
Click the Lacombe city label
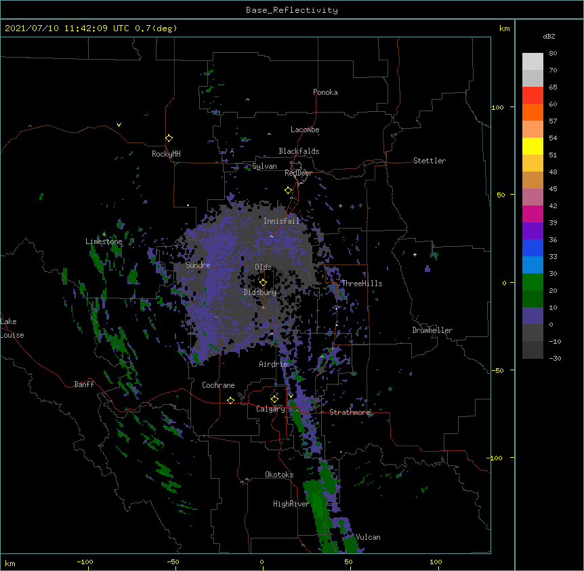click(305, 130)
